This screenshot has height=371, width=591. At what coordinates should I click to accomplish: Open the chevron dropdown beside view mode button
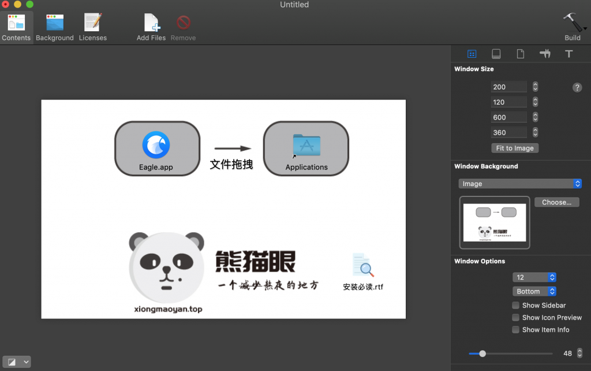click(x=26, y=362)
